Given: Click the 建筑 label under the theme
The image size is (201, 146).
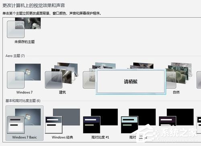Looking at the screenshot, I should (62, 92).
